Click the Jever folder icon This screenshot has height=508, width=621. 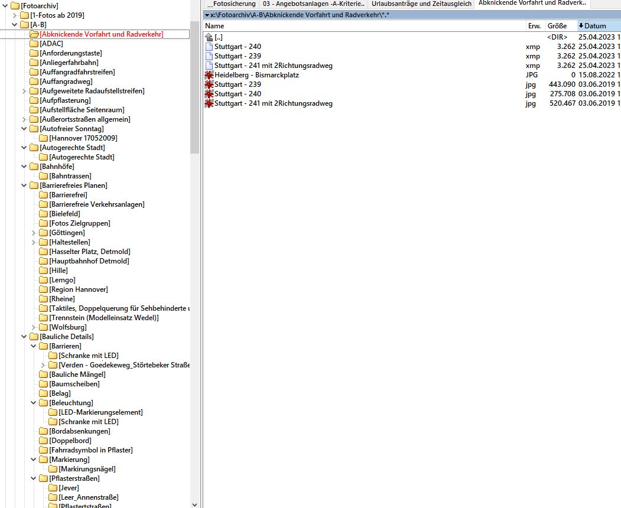pos(53,488)
